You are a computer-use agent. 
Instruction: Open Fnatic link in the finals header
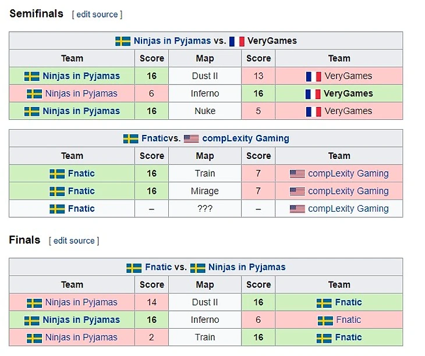[158, 267]
